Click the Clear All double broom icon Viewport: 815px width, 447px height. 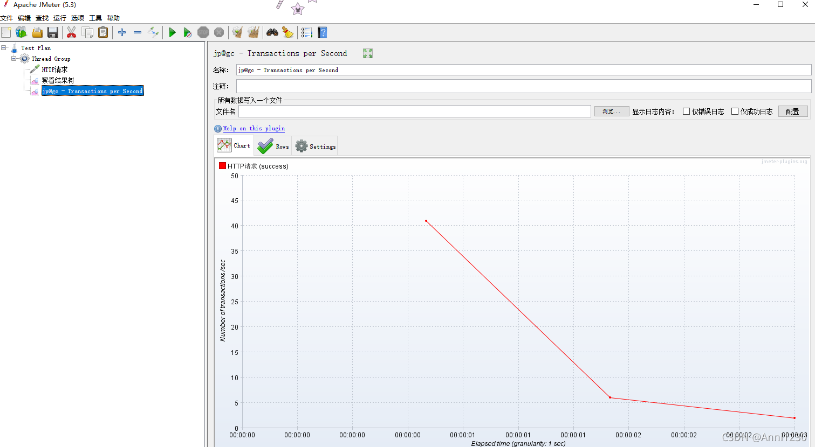click(x=253, y=33)
